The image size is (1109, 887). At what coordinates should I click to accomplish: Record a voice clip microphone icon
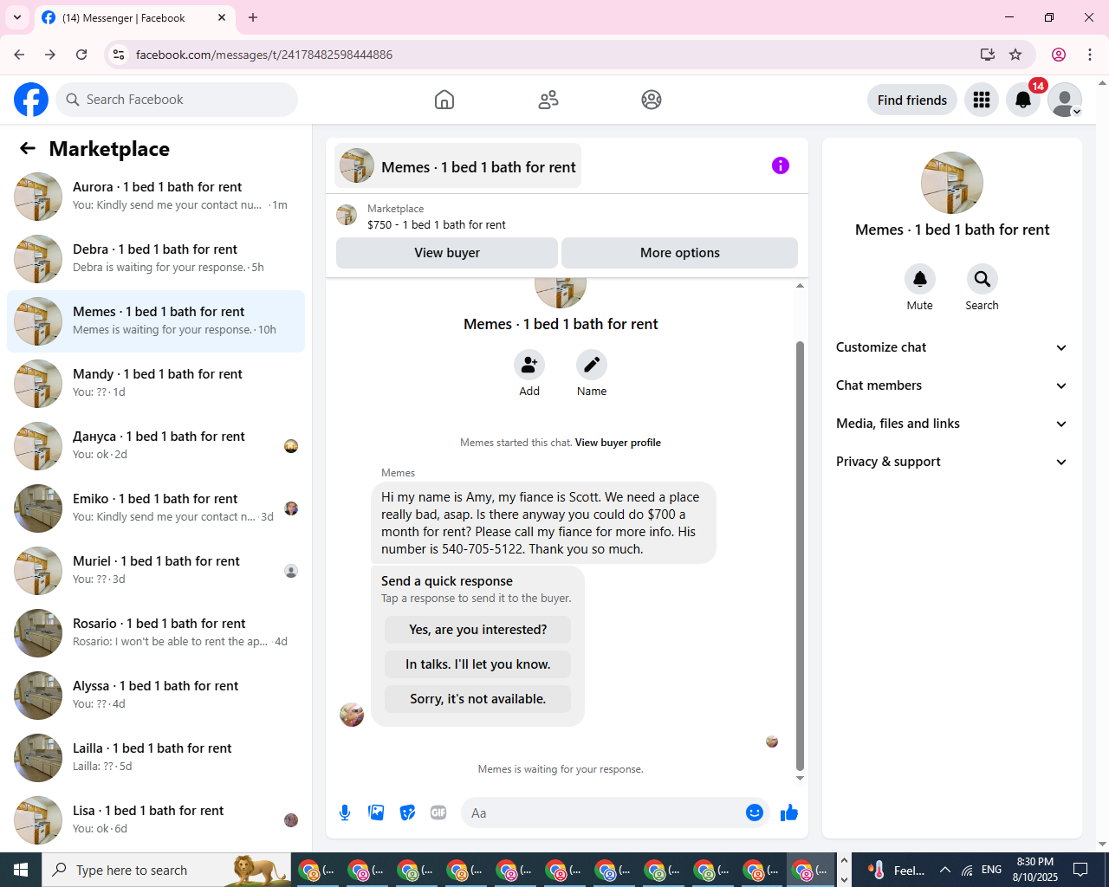pos(345,813)
